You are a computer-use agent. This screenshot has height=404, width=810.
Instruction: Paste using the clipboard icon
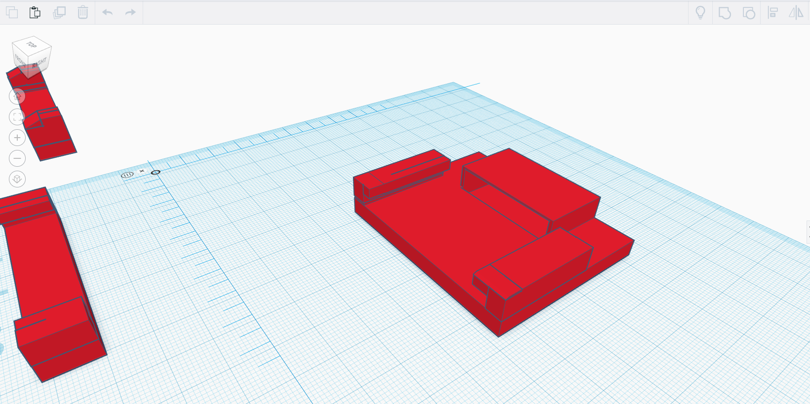35,12
